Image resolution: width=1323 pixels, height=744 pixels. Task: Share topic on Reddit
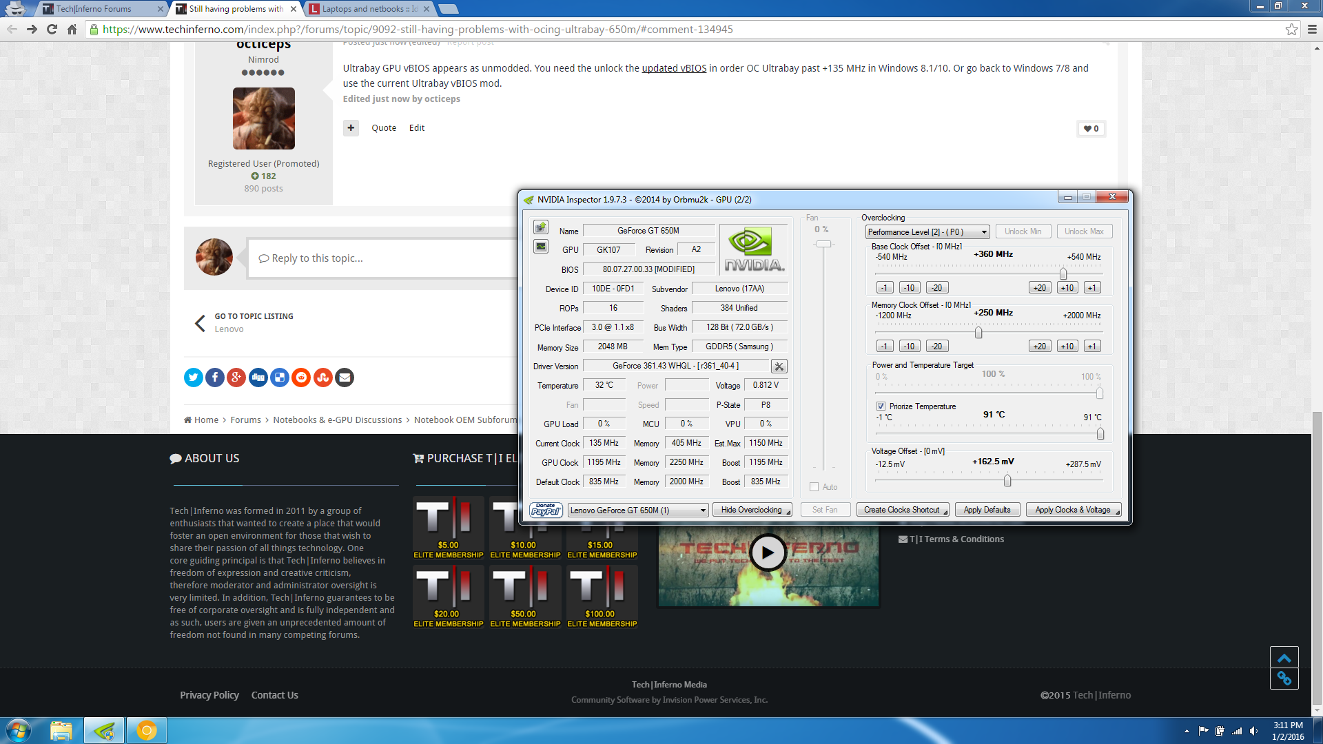point(301,378)
